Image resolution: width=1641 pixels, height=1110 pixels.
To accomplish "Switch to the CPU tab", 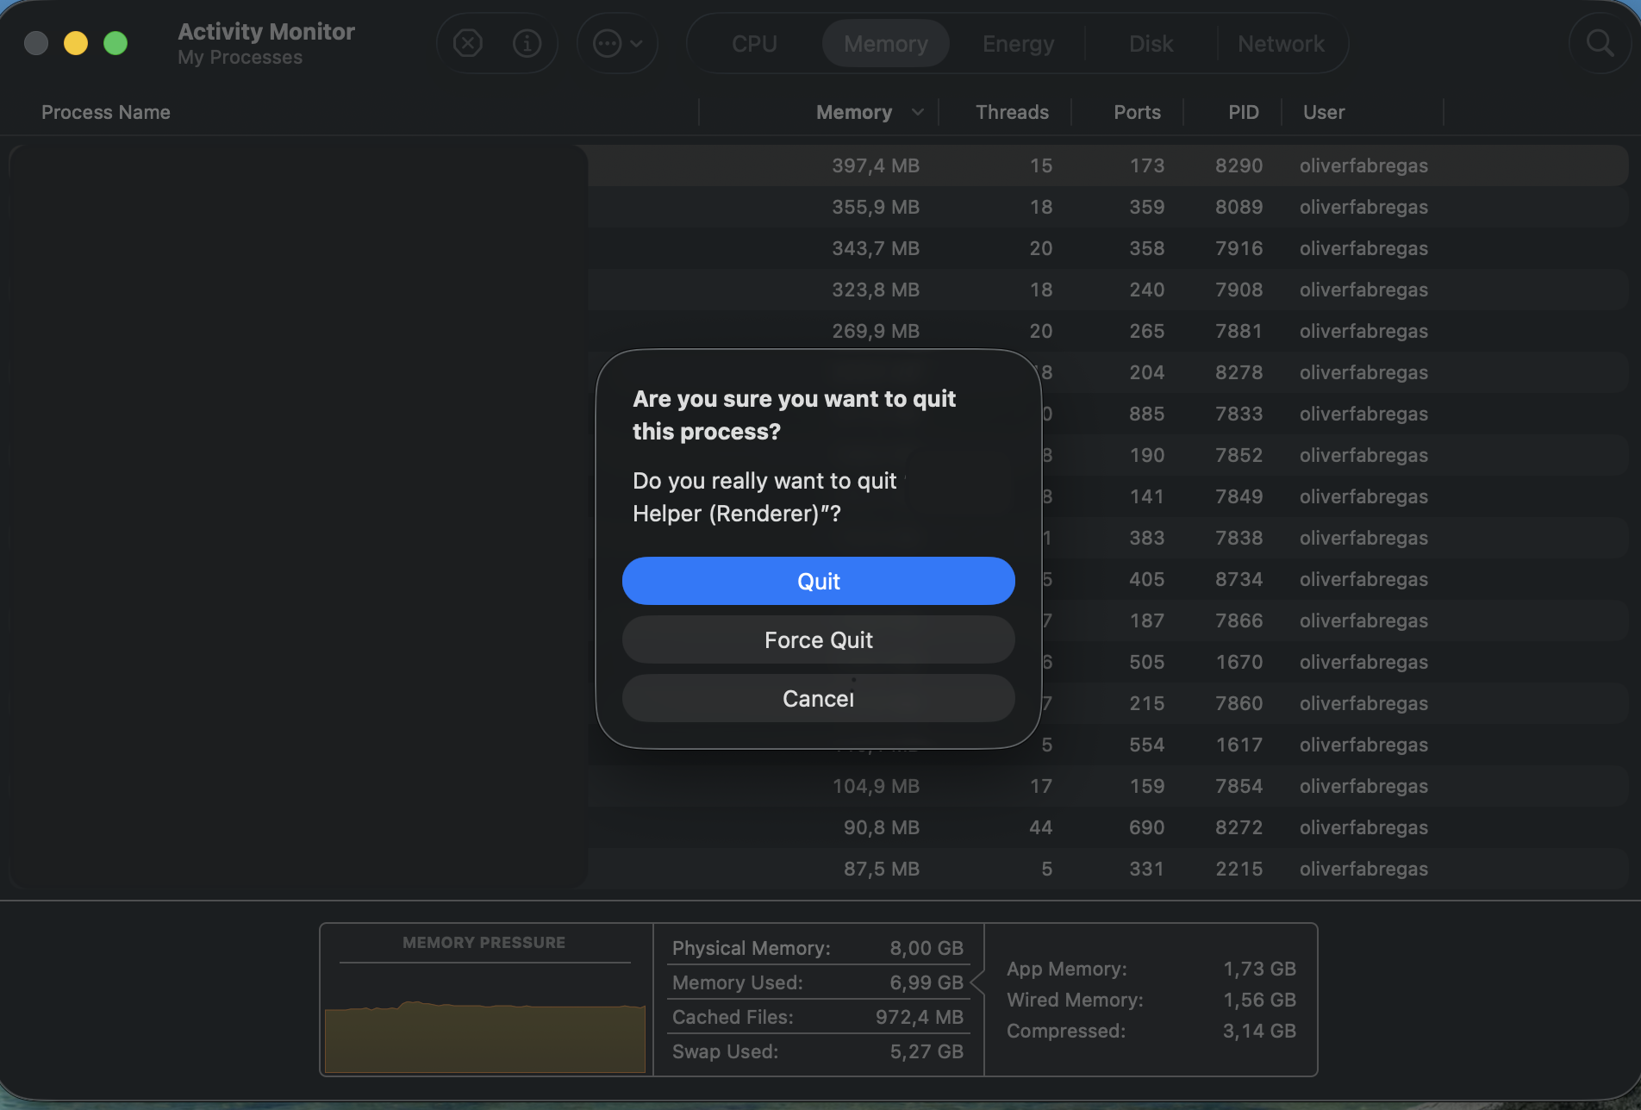I will [x=754, y=44].
